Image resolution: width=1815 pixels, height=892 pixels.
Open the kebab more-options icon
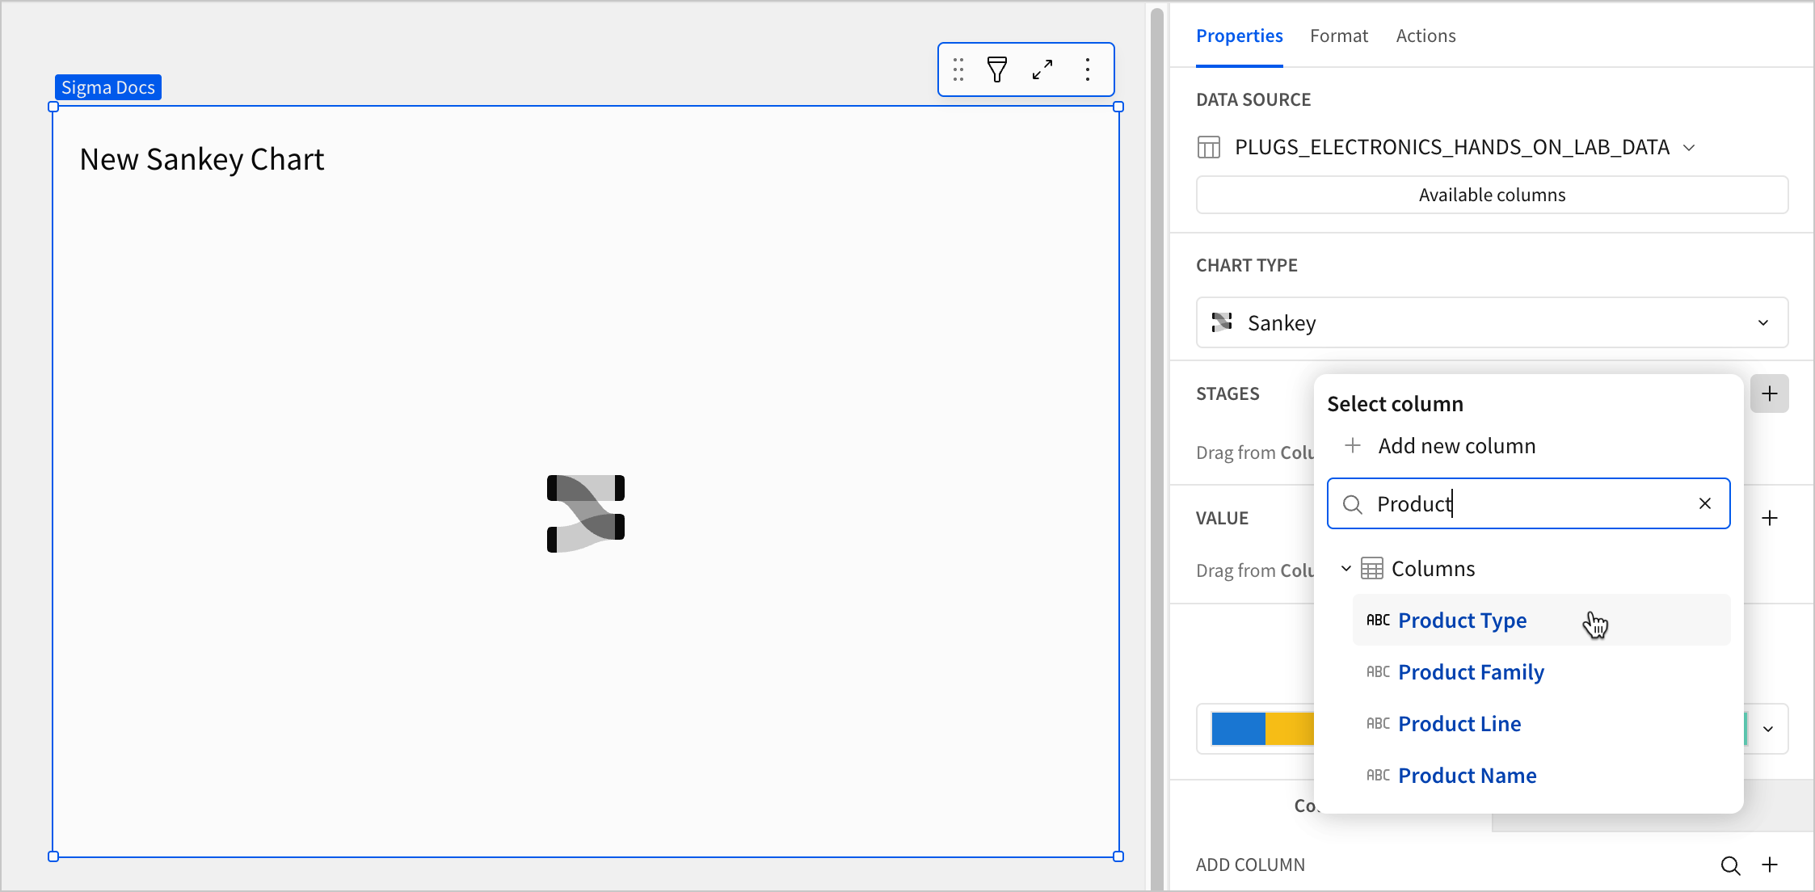tap(1088, 70)
